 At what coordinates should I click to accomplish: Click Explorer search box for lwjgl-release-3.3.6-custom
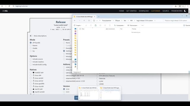(177, 21)
